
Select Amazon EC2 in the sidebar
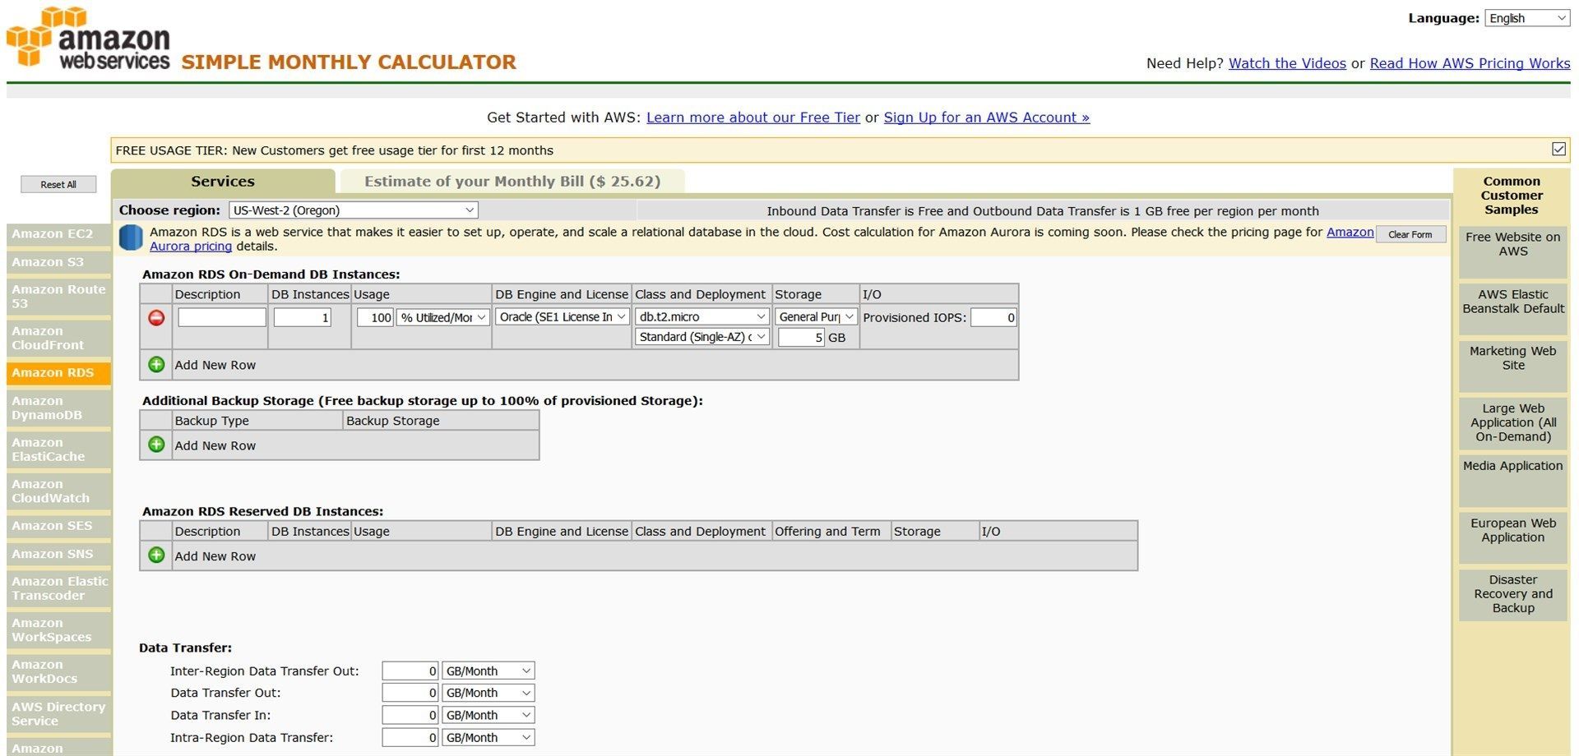click(58, 234)
